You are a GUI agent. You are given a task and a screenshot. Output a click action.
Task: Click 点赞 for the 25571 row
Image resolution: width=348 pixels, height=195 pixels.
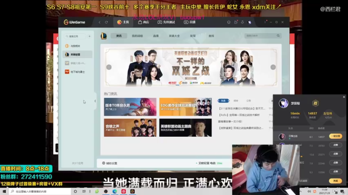(335, 154)
